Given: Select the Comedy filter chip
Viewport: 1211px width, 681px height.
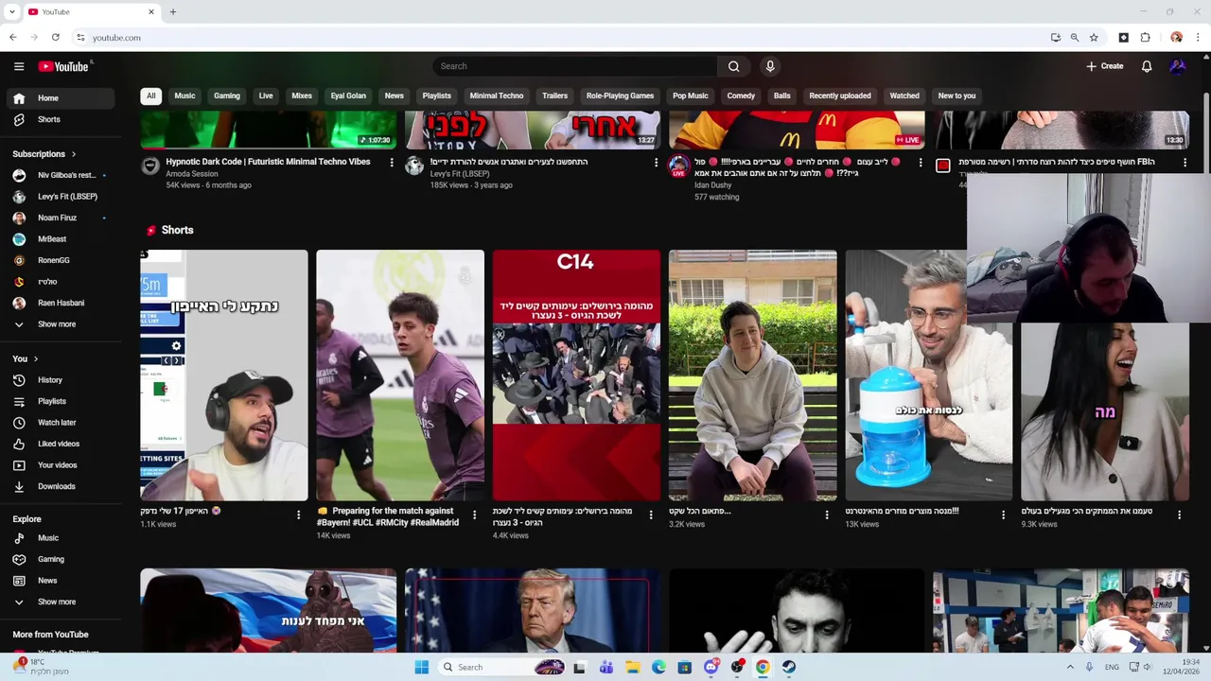Looking at the screenshot, I should 741,96.
